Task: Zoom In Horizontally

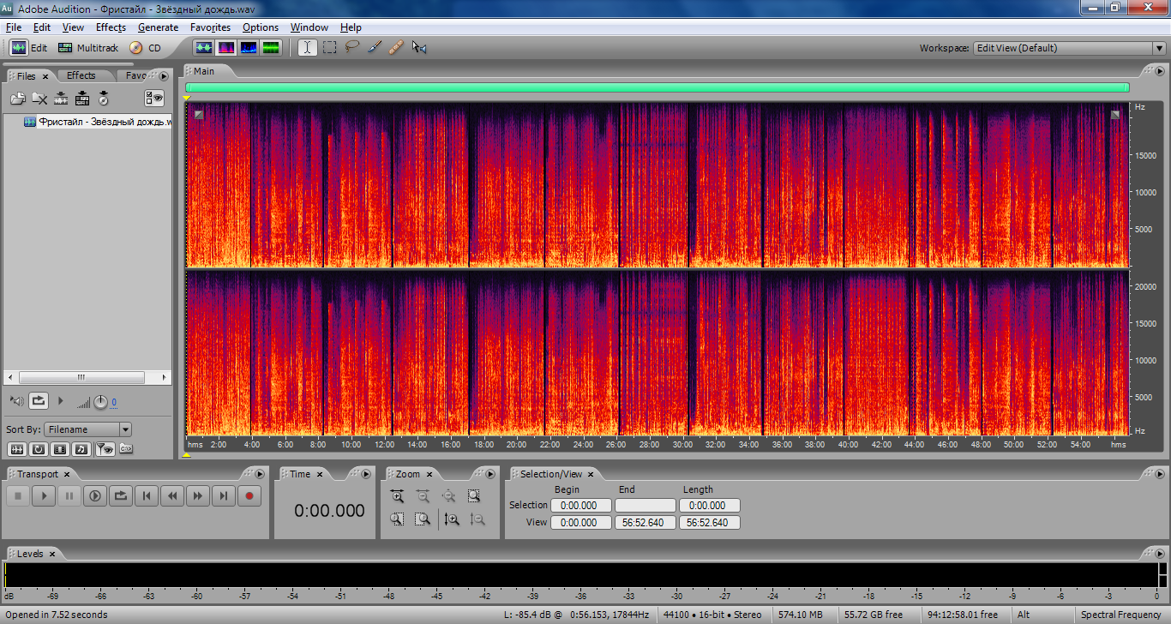Action: click(397, 495)
